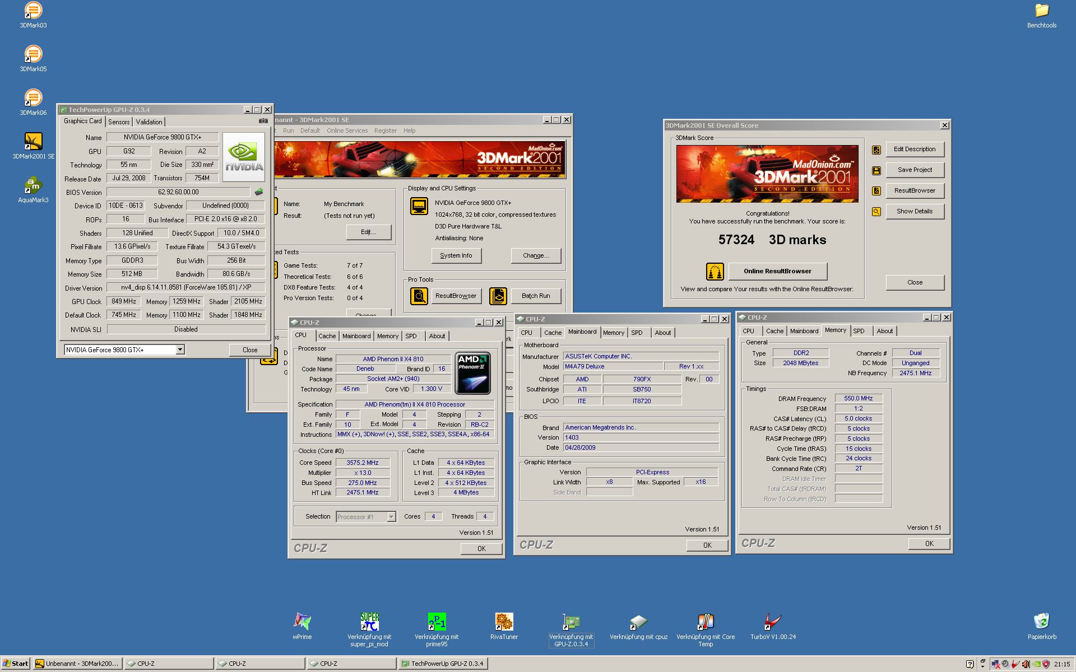
Task: Click the DRAM Frequency value field
Action: [858, 398]
